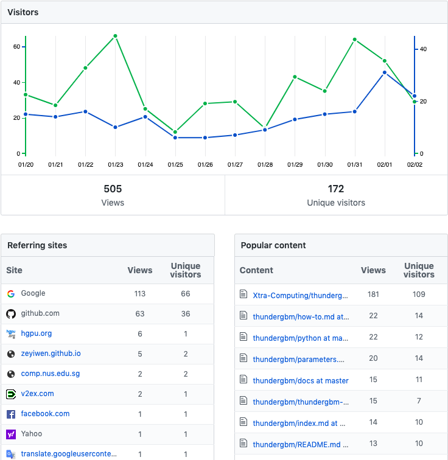This screenshot has width=448, height=460.
Task: Click the Visitors panel heading
Action: click(23, 12)
